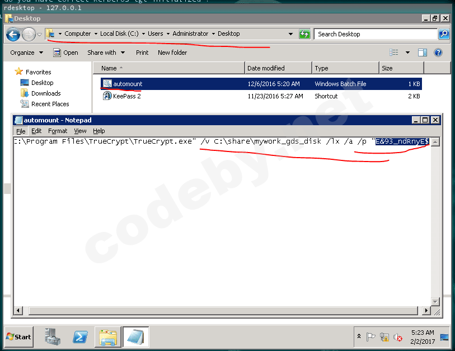
Task: Select the automount batch file icon
Action: [107, 83]
